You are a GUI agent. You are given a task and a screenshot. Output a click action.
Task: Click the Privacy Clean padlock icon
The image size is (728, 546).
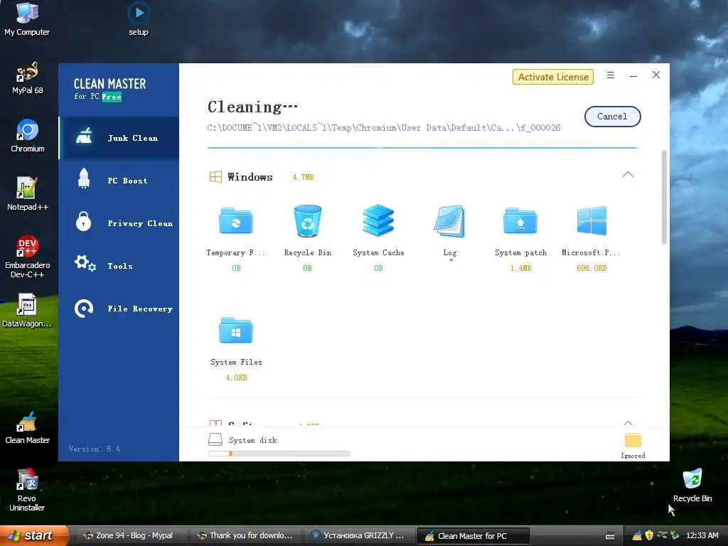click(x=84, y=222)
